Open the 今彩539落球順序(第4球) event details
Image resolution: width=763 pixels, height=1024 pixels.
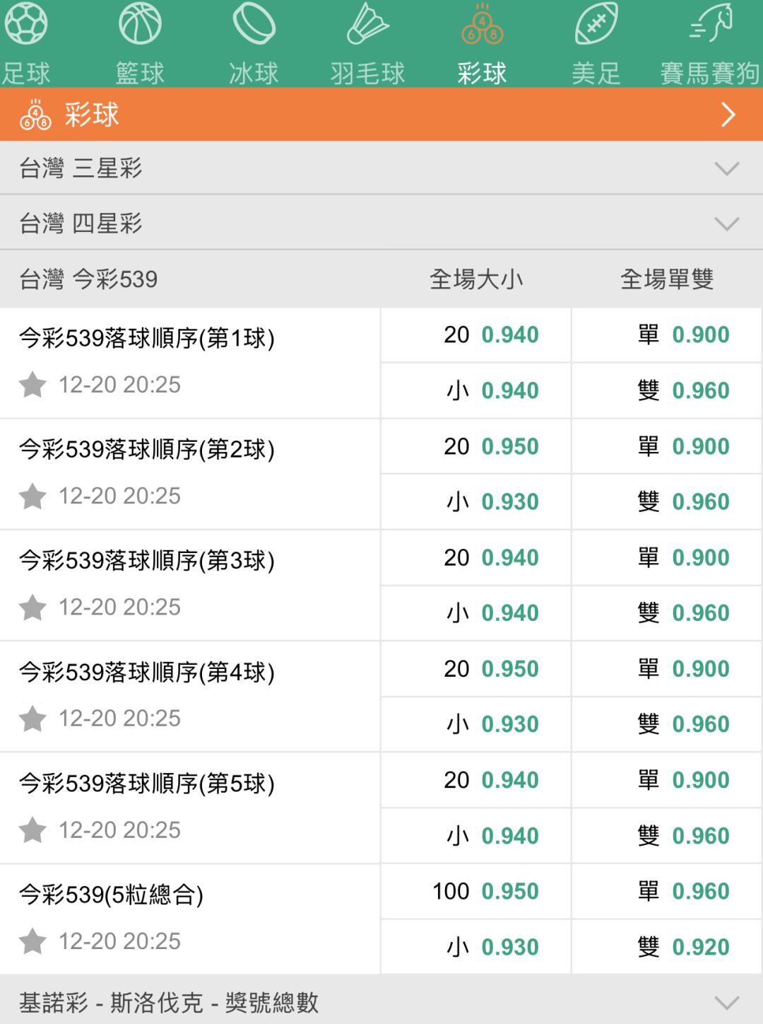pyautogui.click(x=147, y=672)
